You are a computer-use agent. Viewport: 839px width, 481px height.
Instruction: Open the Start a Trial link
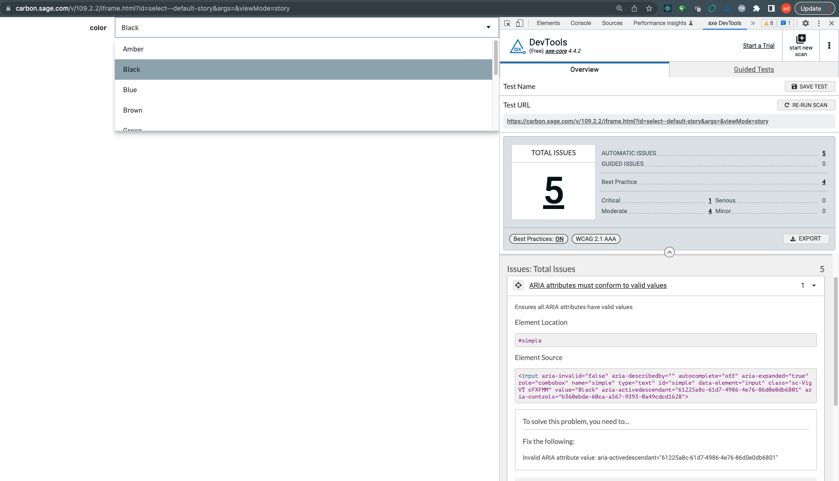(758, 45)
